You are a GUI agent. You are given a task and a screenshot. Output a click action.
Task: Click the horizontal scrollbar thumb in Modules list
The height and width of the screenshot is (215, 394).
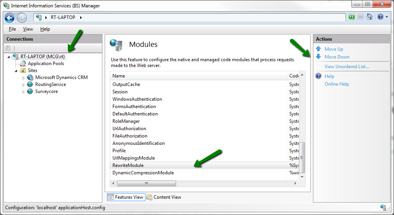[x=147, y=183]
